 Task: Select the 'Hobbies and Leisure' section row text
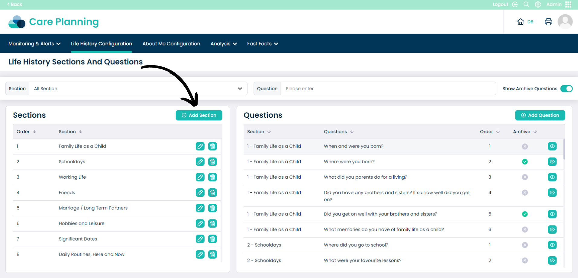[82, 223]
